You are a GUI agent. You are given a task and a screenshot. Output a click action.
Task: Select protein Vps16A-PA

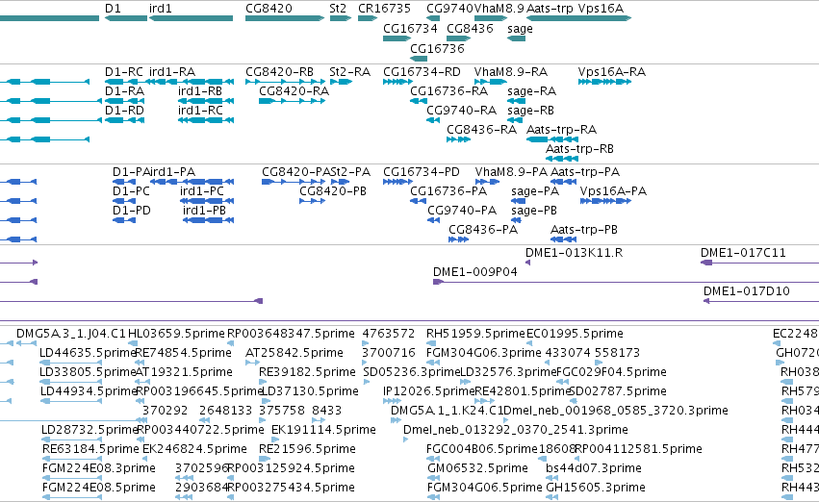click(x=605, y=201)
